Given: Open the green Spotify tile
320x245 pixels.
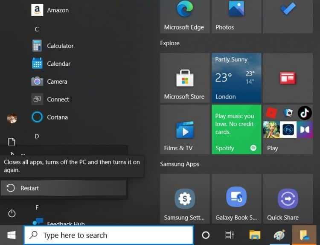Looking at the screenshot, I should pyautogui.click(x=236, y=129).
